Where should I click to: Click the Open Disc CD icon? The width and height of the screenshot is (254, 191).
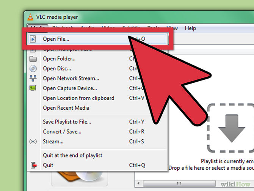tap(33, 69)
